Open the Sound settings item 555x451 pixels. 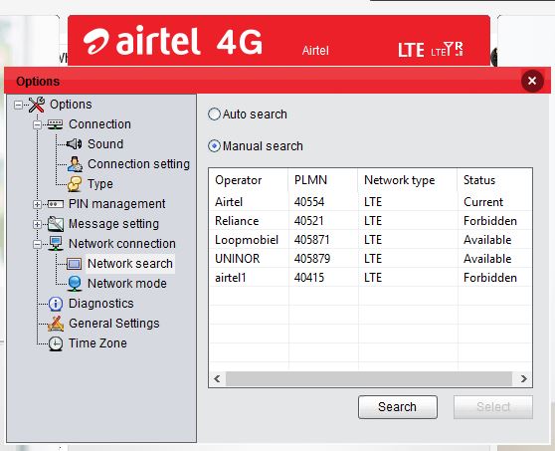[x=105, y=143]
